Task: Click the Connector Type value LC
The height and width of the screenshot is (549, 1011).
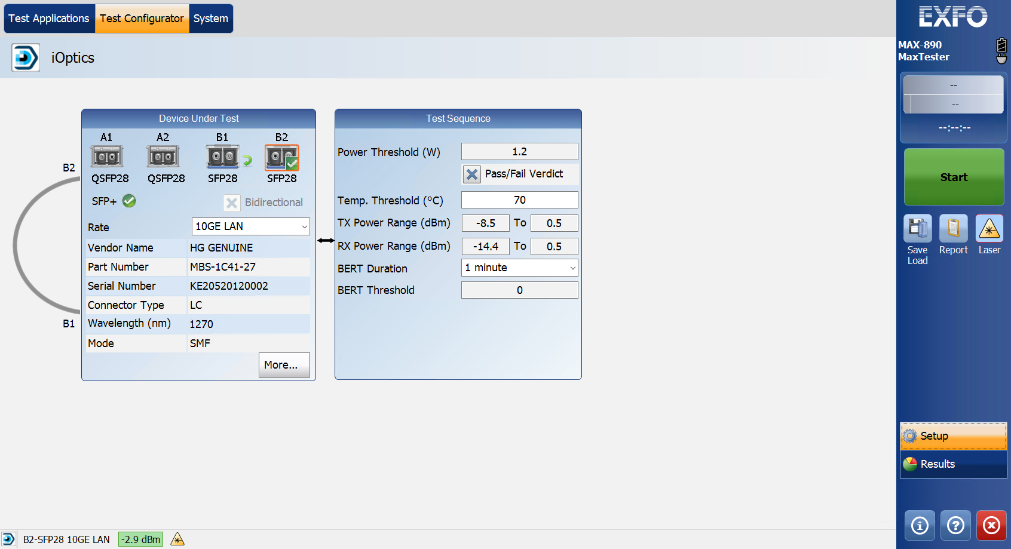Action: (x=196, y=305)
